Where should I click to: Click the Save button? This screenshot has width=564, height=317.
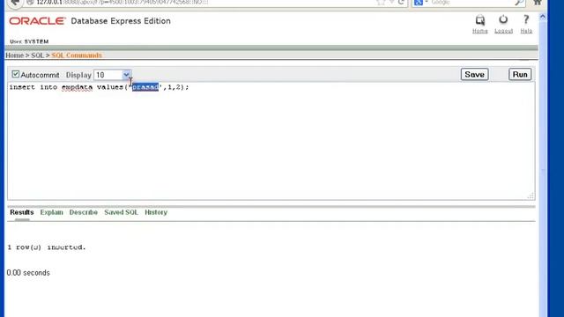pyautogui.click(x=474, y=74)
